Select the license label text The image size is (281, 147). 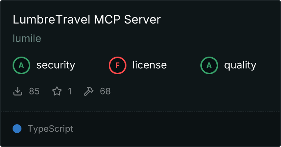tap(150, 65)
